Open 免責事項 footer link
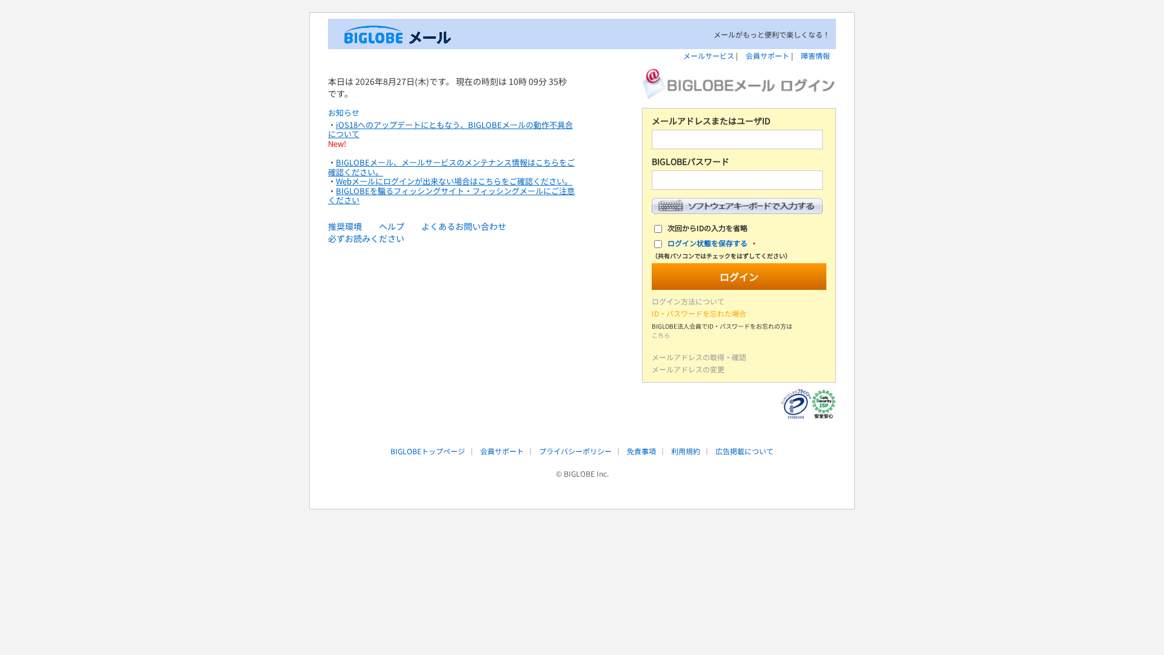This screenshot has width=1164, height=655. [641, 451]
